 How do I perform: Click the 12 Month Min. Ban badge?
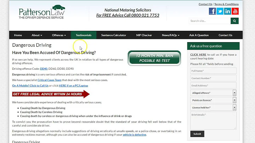pyautogui.click(x=154, y=58)
